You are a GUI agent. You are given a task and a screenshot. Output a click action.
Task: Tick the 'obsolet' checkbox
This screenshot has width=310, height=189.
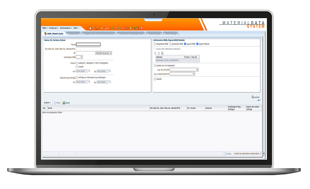155,79
